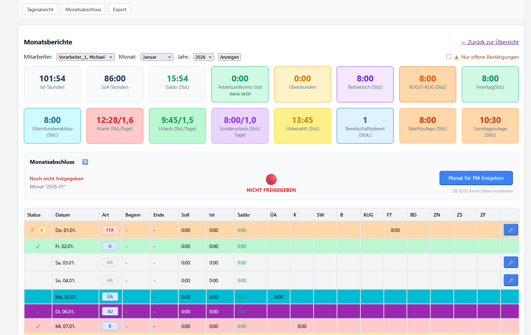Select the Sonntagszulage summary card
The width and height of the screenshot is (531, 335).
tap(490, 126)
